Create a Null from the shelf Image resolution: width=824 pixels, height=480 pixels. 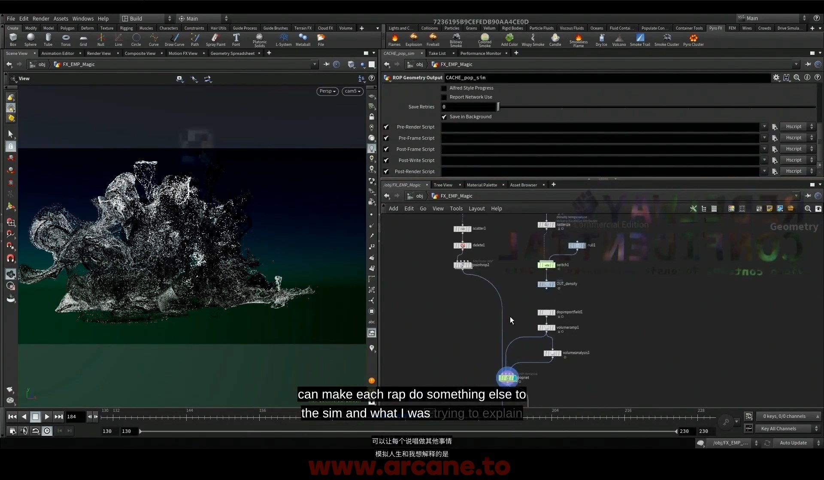pos(101,39)
